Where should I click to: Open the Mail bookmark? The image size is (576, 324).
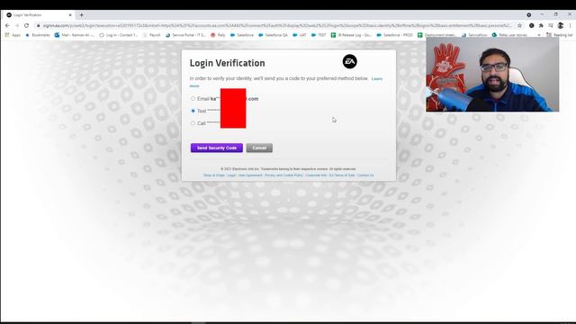75,35
